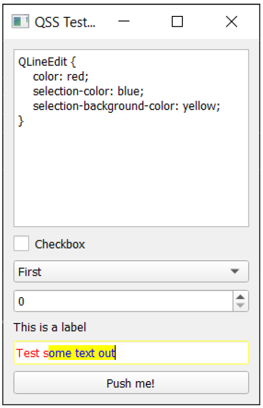Screen dimensions: 263x408
Task: Click the 'QLineEdit {' selector line
Action: point(47,62)
